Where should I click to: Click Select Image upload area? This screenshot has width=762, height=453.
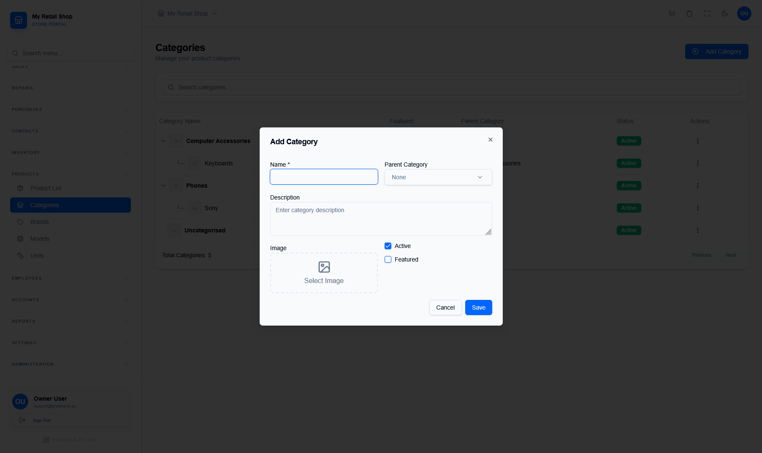point(324,273)
